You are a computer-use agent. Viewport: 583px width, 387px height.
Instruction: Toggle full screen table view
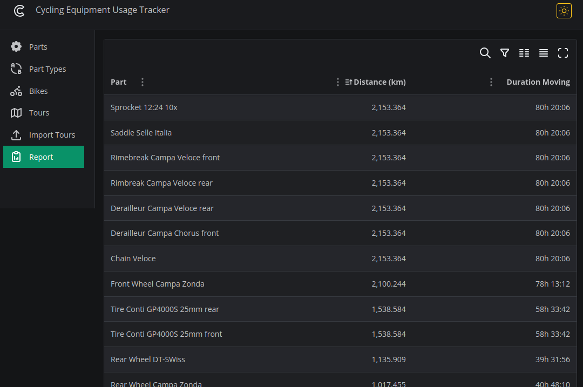[x=563, y=53]
